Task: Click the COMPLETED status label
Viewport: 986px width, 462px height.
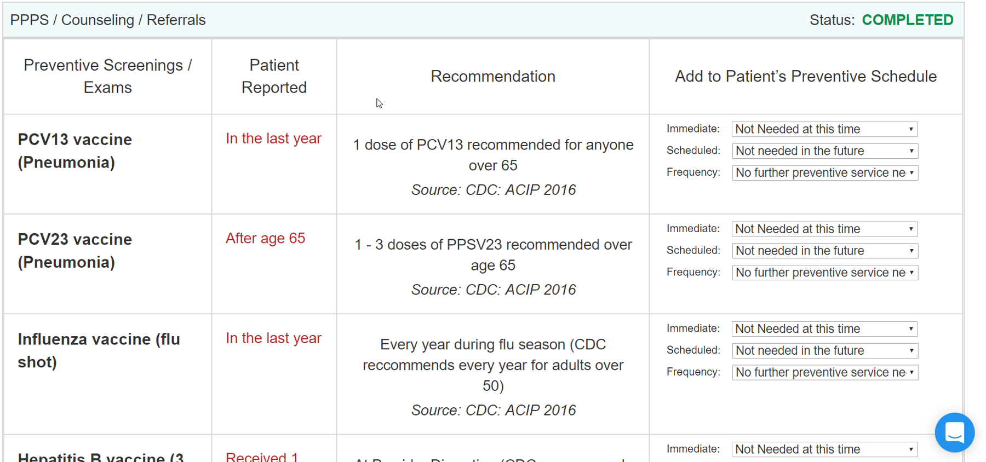Action: pos(908,20)
